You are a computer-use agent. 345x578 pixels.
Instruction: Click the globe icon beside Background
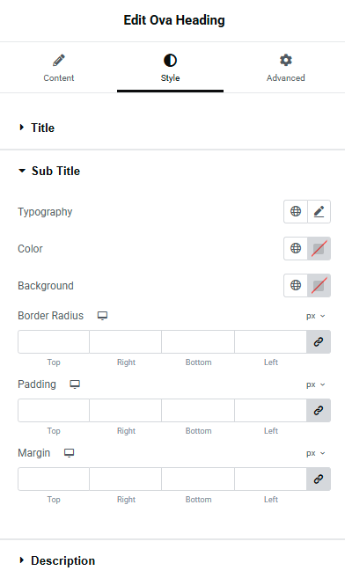click(x=296, y=285)
